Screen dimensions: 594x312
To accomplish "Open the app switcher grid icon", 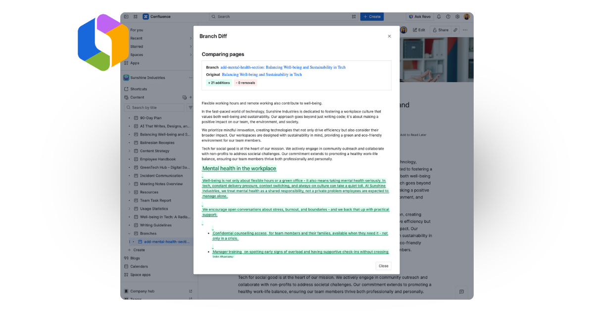I will [x=136, y=16].
